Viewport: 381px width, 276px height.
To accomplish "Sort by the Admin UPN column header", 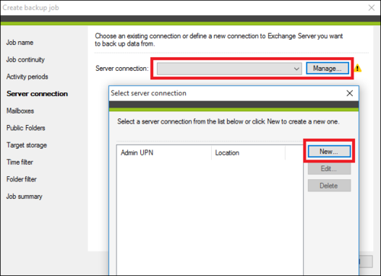I will [x=164, y=152].
